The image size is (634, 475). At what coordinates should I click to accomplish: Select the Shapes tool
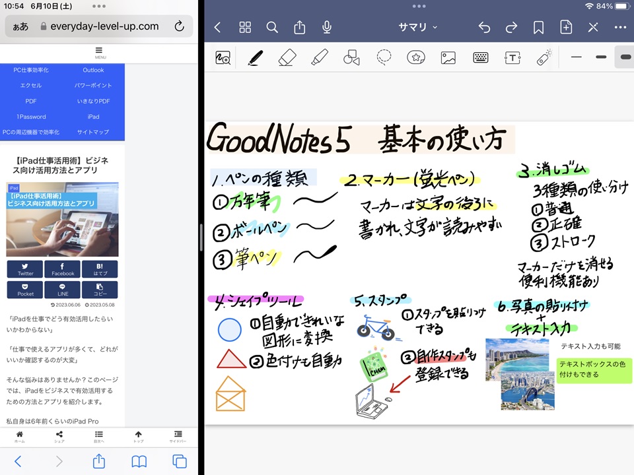pos(351,58)
